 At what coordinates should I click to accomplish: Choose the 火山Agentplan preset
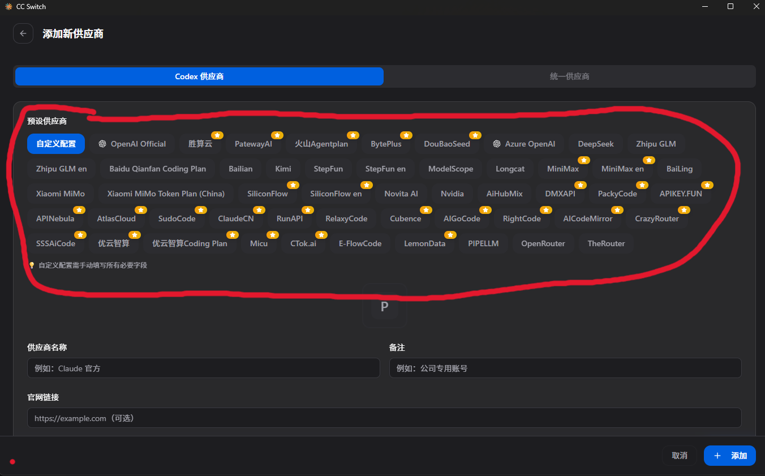pos(321,144)
